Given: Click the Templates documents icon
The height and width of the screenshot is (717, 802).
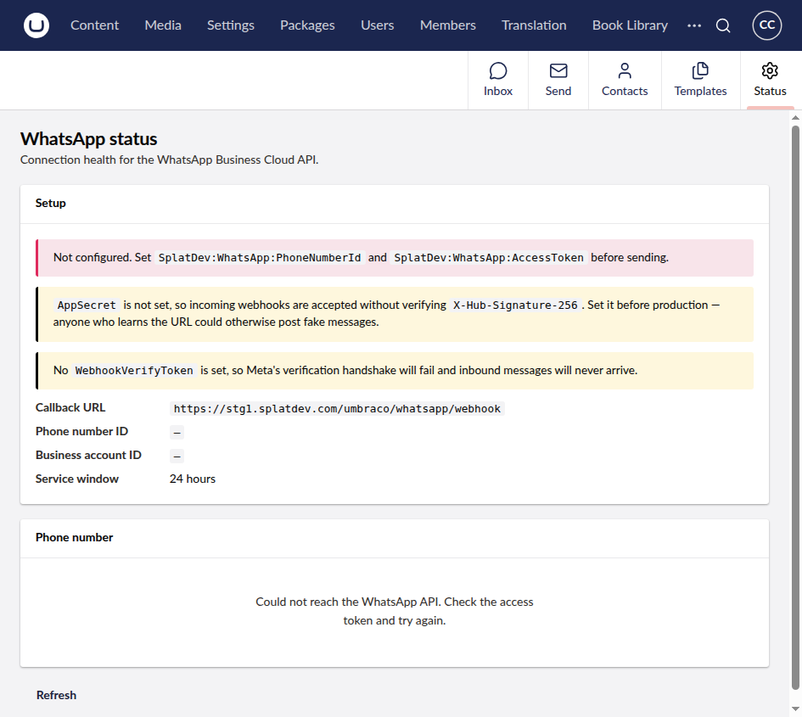Looking at the screenshot, I should click(x=700, y=70).
